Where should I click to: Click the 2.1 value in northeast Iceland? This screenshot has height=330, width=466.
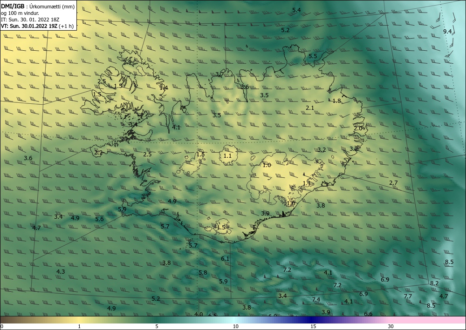(310, 108)
